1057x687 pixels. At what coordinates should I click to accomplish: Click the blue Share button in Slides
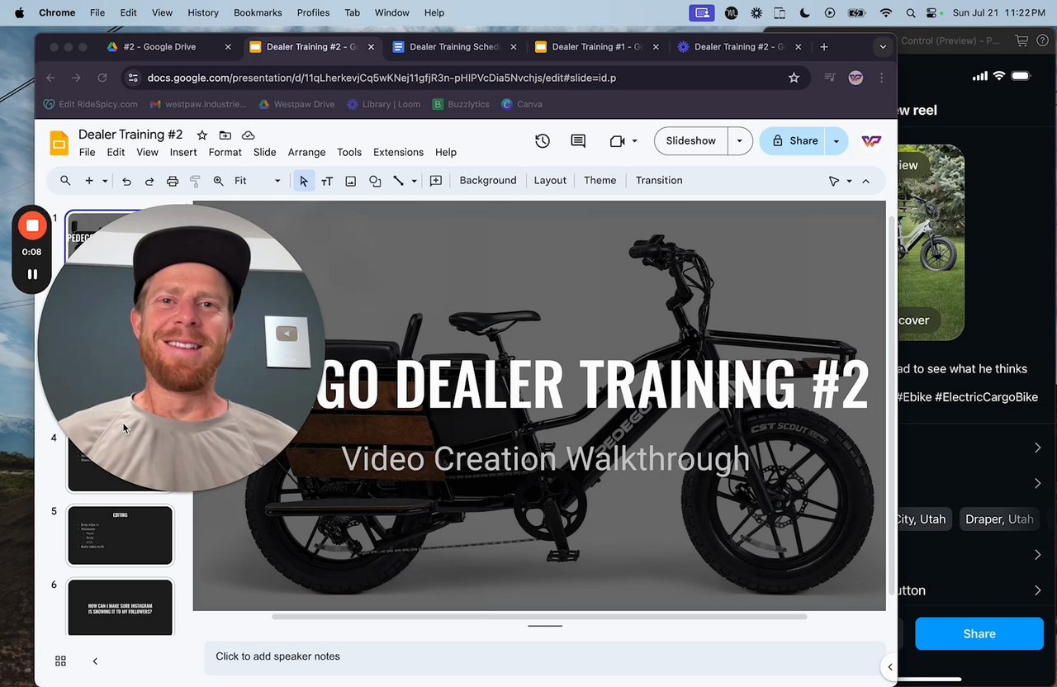pyautogui.click(x=794, y=141)
